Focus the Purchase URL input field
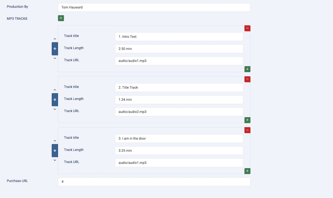Viewport: 333px width, 198px height. pos(154,182)
